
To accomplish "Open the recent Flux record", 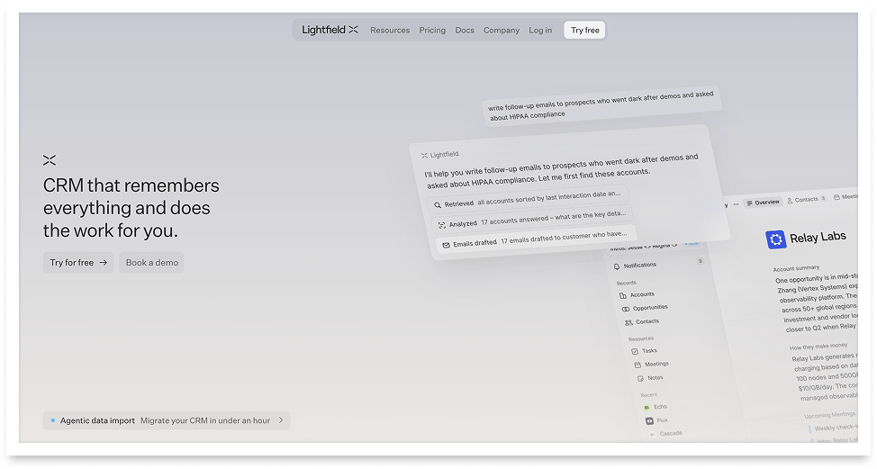I will (x=657, y=420).
